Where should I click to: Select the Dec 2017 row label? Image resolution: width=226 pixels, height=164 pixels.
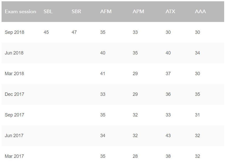(15, 94)
